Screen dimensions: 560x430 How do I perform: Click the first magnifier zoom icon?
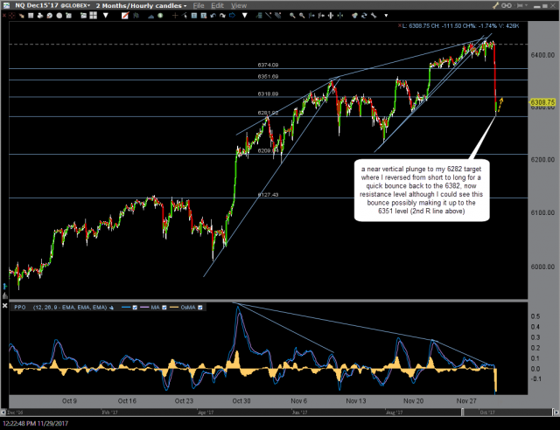(x=292, y=16)
